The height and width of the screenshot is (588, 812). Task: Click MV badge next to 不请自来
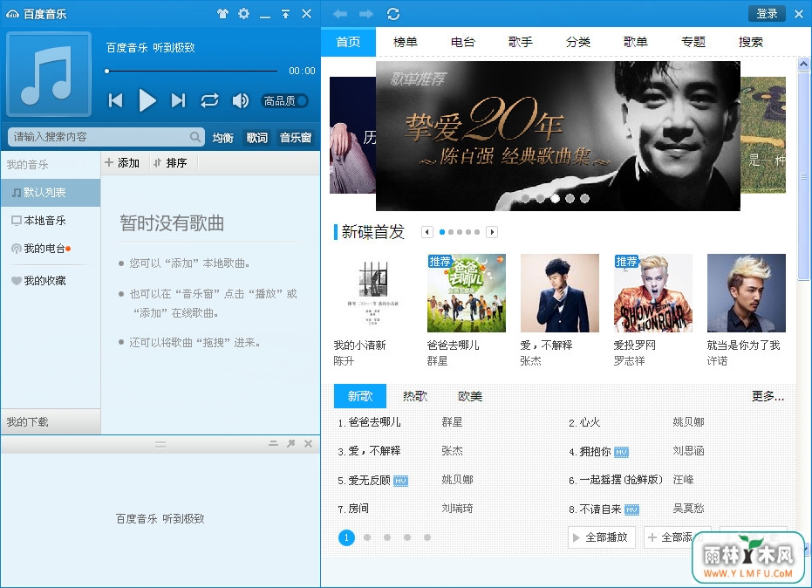click(x=631, y=509)
